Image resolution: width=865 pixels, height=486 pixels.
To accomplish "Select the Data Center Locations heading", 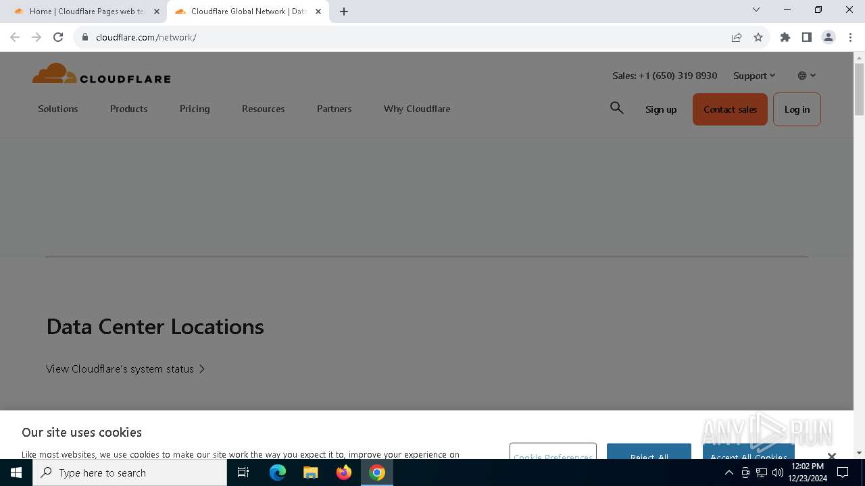I will click(x=155, y=327).
